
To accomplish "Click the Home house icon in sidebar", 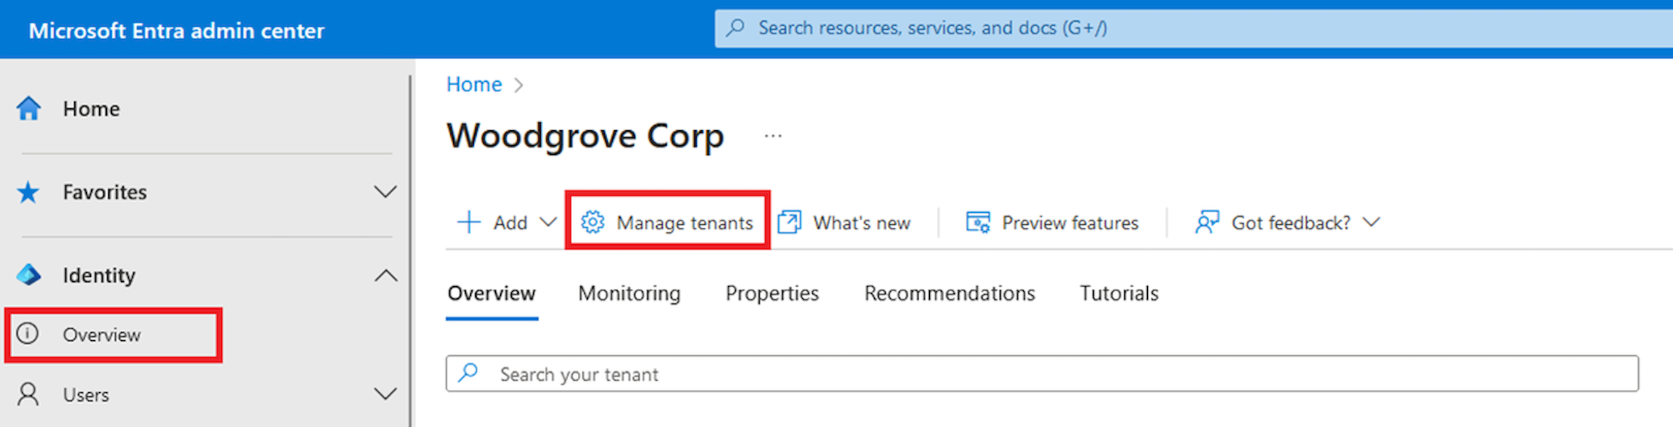I will point(29,109).
